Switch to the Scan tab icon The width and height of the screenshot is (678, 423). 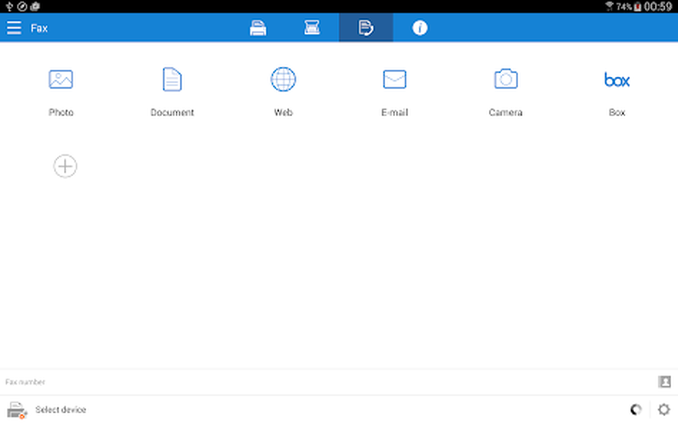click(x=312, y=28)
